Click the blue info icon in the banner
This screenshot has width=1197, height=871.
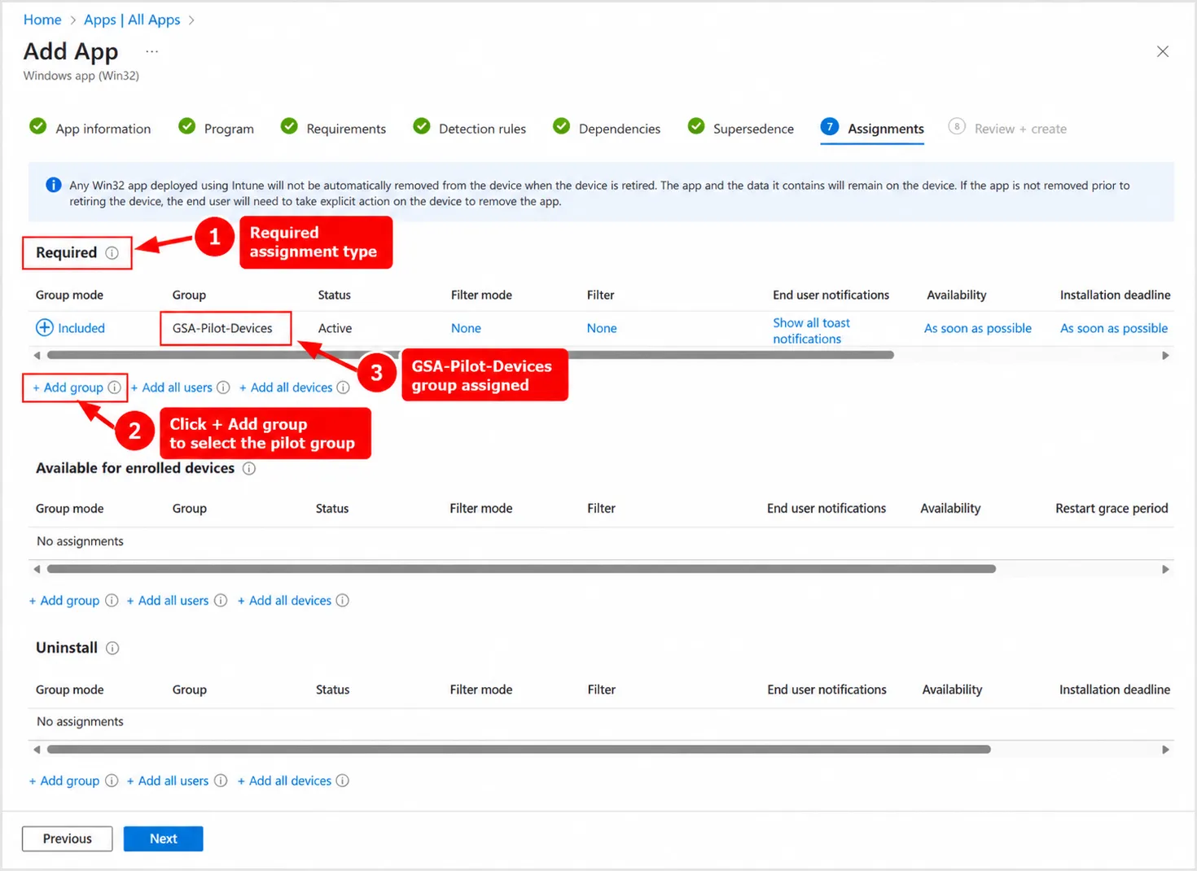click(x=54, y=185)
